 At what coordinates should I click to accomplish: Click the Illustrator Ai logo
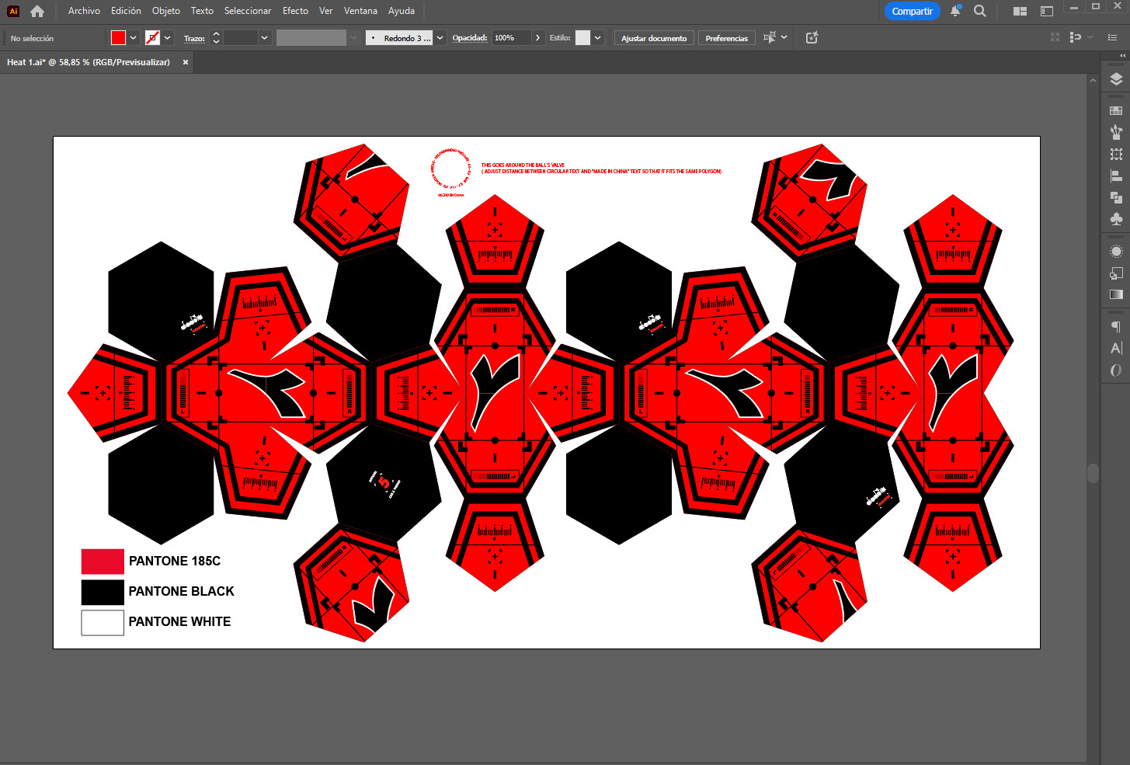[13, 11]
